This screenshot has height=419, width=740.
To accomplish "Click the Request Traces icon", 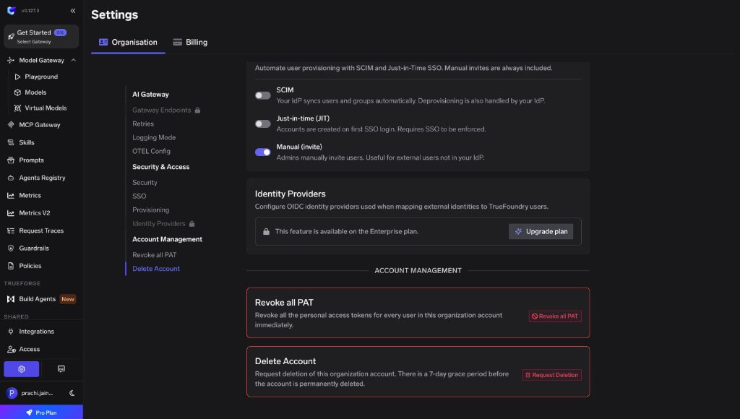I will coord(10,230).
